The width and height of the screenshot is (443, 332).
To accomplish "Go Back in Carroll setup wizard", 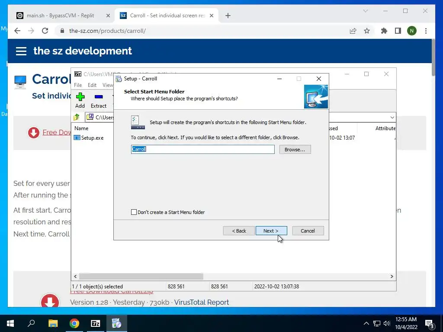I will pos(239,231).
